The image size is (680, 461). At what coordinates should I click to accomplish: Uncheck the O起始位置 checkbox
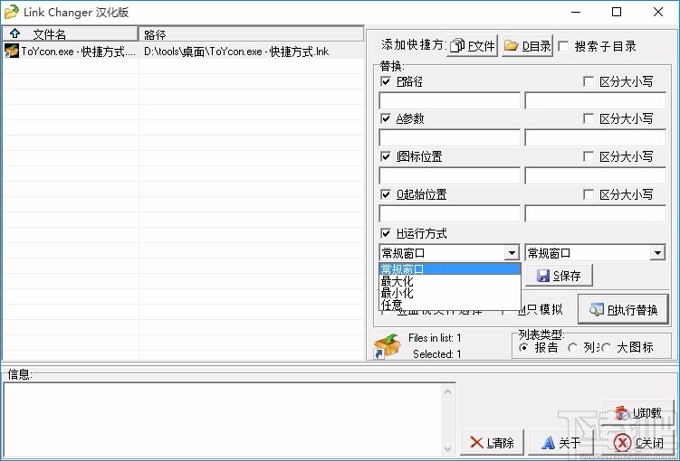point(386,194)
